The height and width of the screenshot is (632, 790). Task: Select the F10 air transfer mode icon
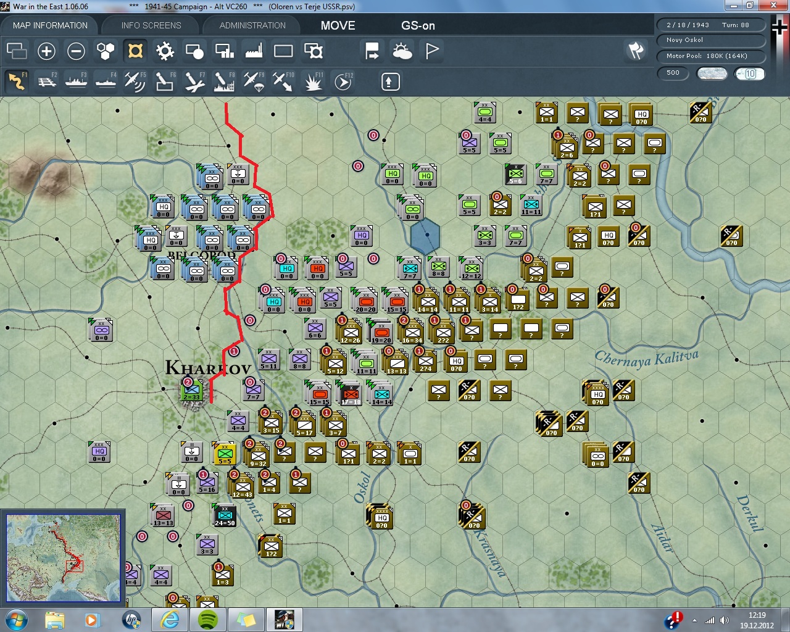click(283, 81)
